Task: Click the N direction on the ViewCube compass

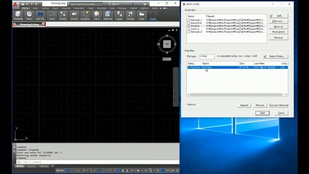Action: tap(167, 36)
